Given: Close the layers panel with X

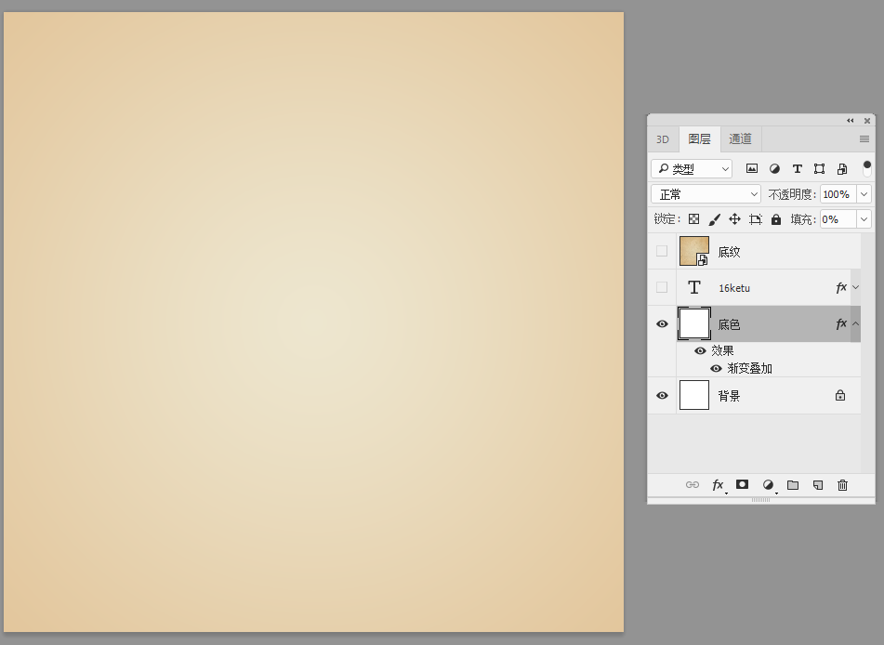Looking at the screenshot, I should 867,121.
